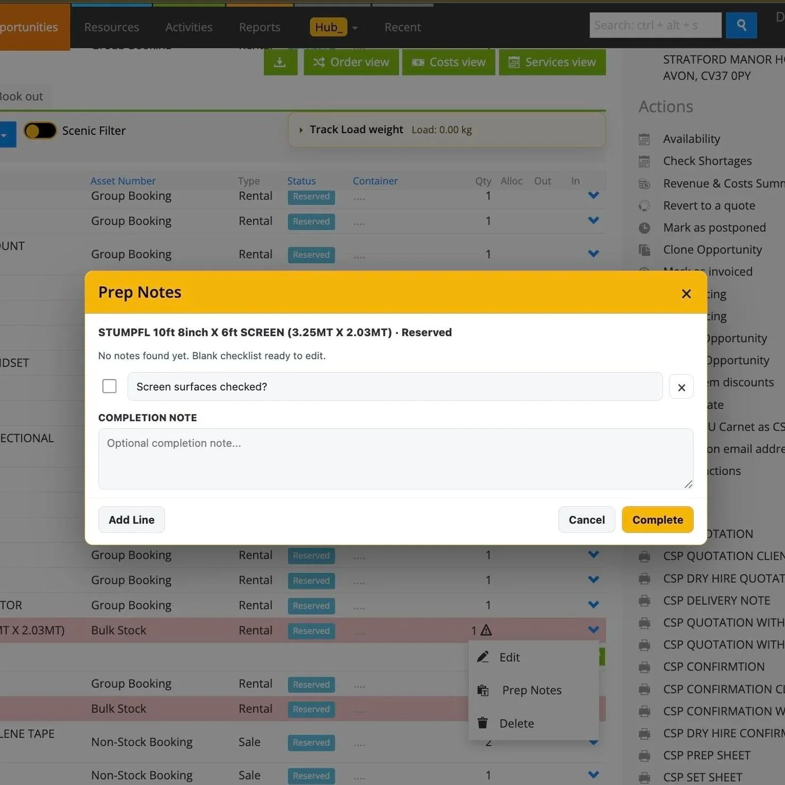785x785 pixels.
Task: Open the row chevron for the 2.03MT Bulk Stock item
Action: [x=593, y=630]
